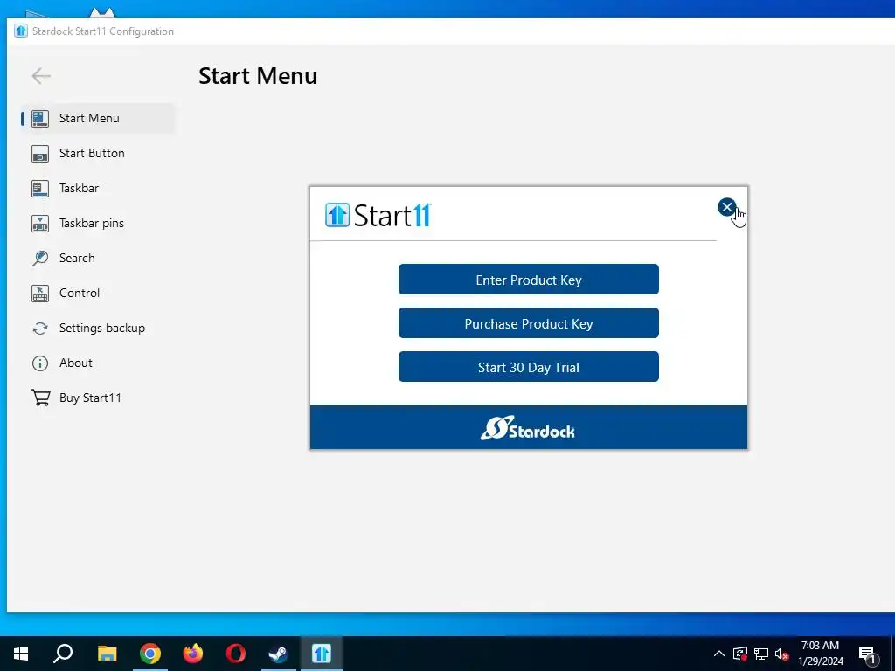The height and width of the screenshot is (671, 895).
Task: Select Start Menu label in sidebar
Action: click(89, 118)
